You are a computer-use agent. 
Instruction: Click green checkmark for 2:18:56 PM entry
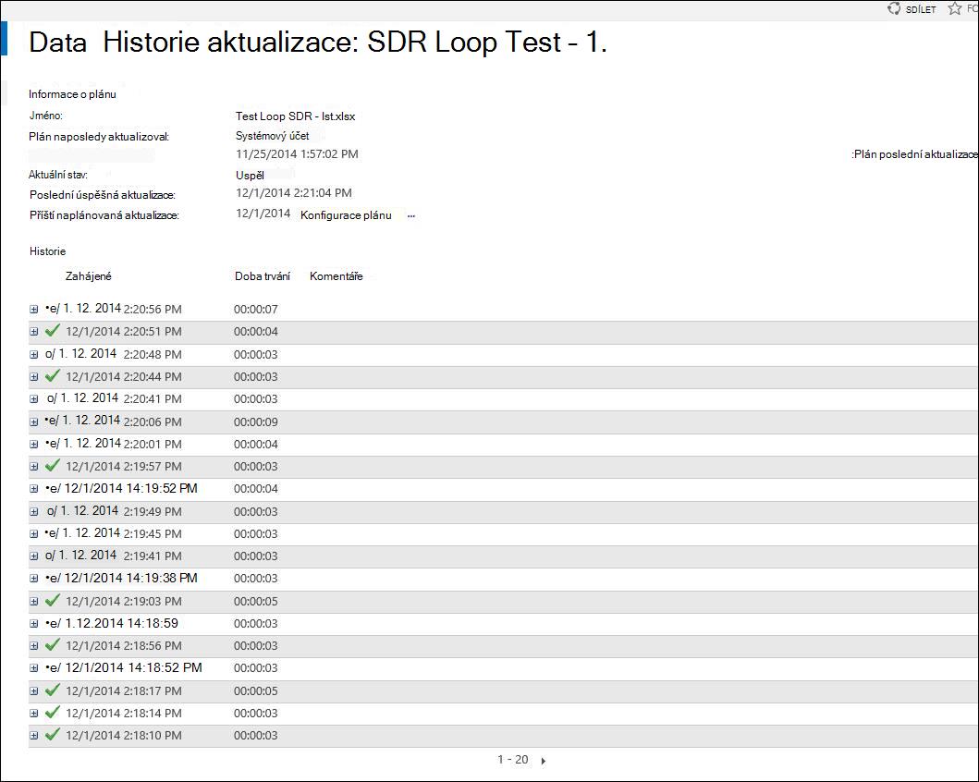53,644
